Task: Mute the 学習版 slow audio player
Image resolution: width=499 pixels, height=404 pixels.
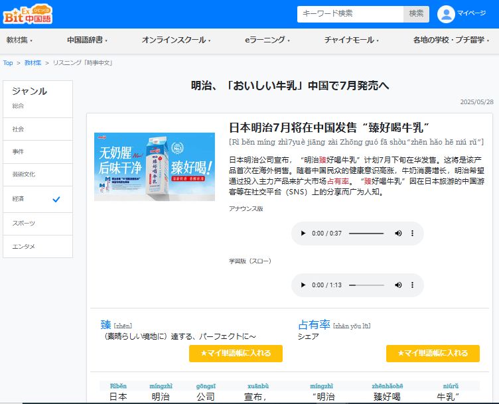Action: 398,285
